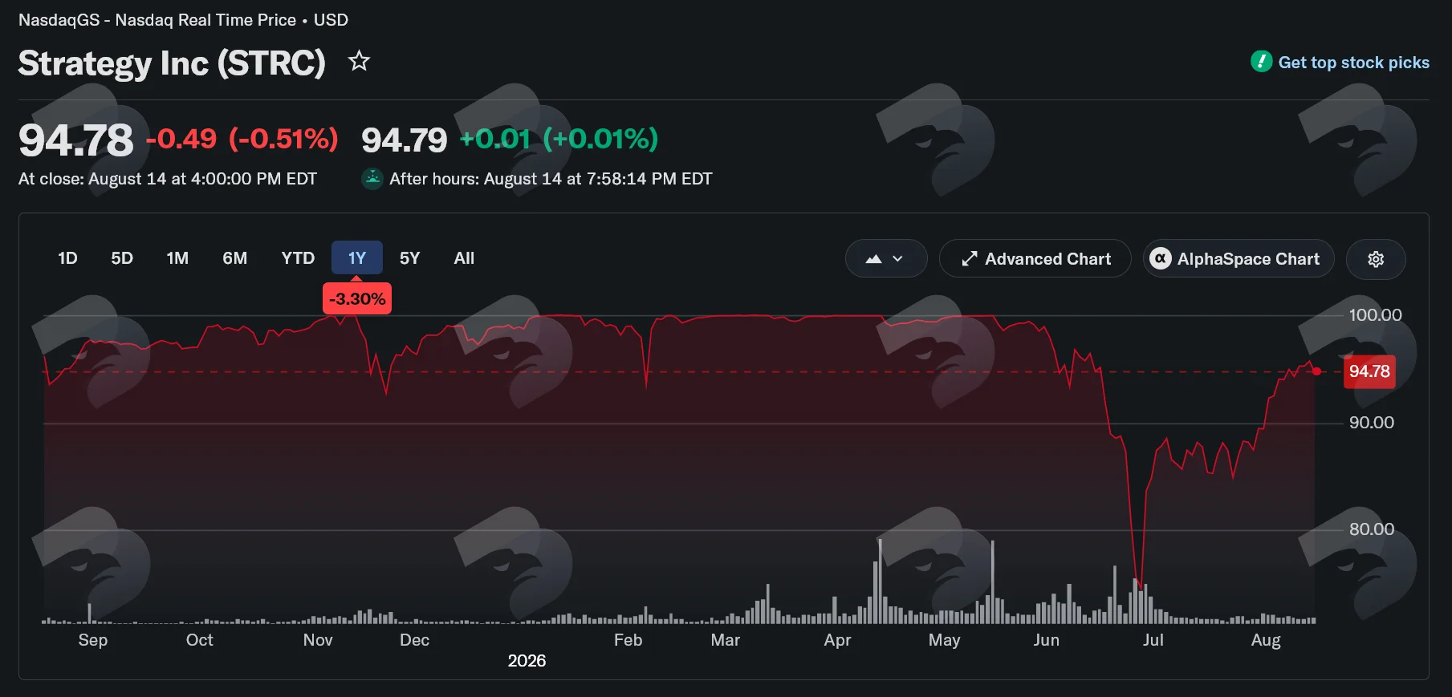Show the All time range
1452x697 pixels.
pos(464,258)
